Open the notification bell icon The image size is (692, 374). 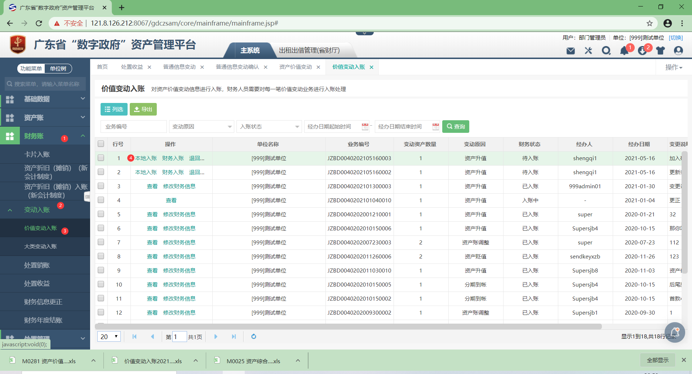(624, 51)
